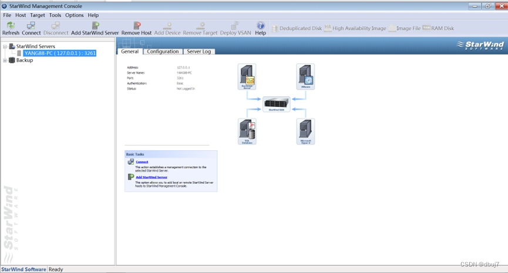Click the YANG88-PC host icon in tree
The width and height of the screenshot is (508, 273).
(19, 53)
